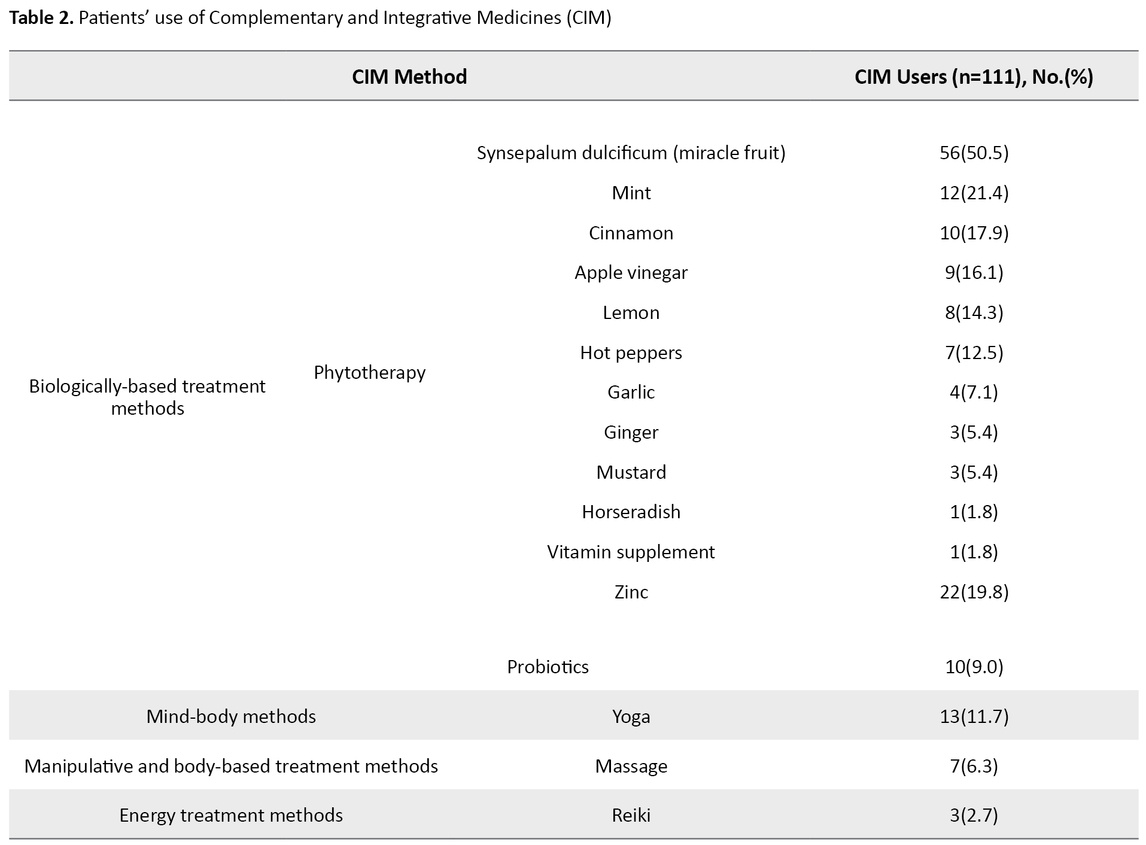Select the Cinnamon row label

pos(631,233)
